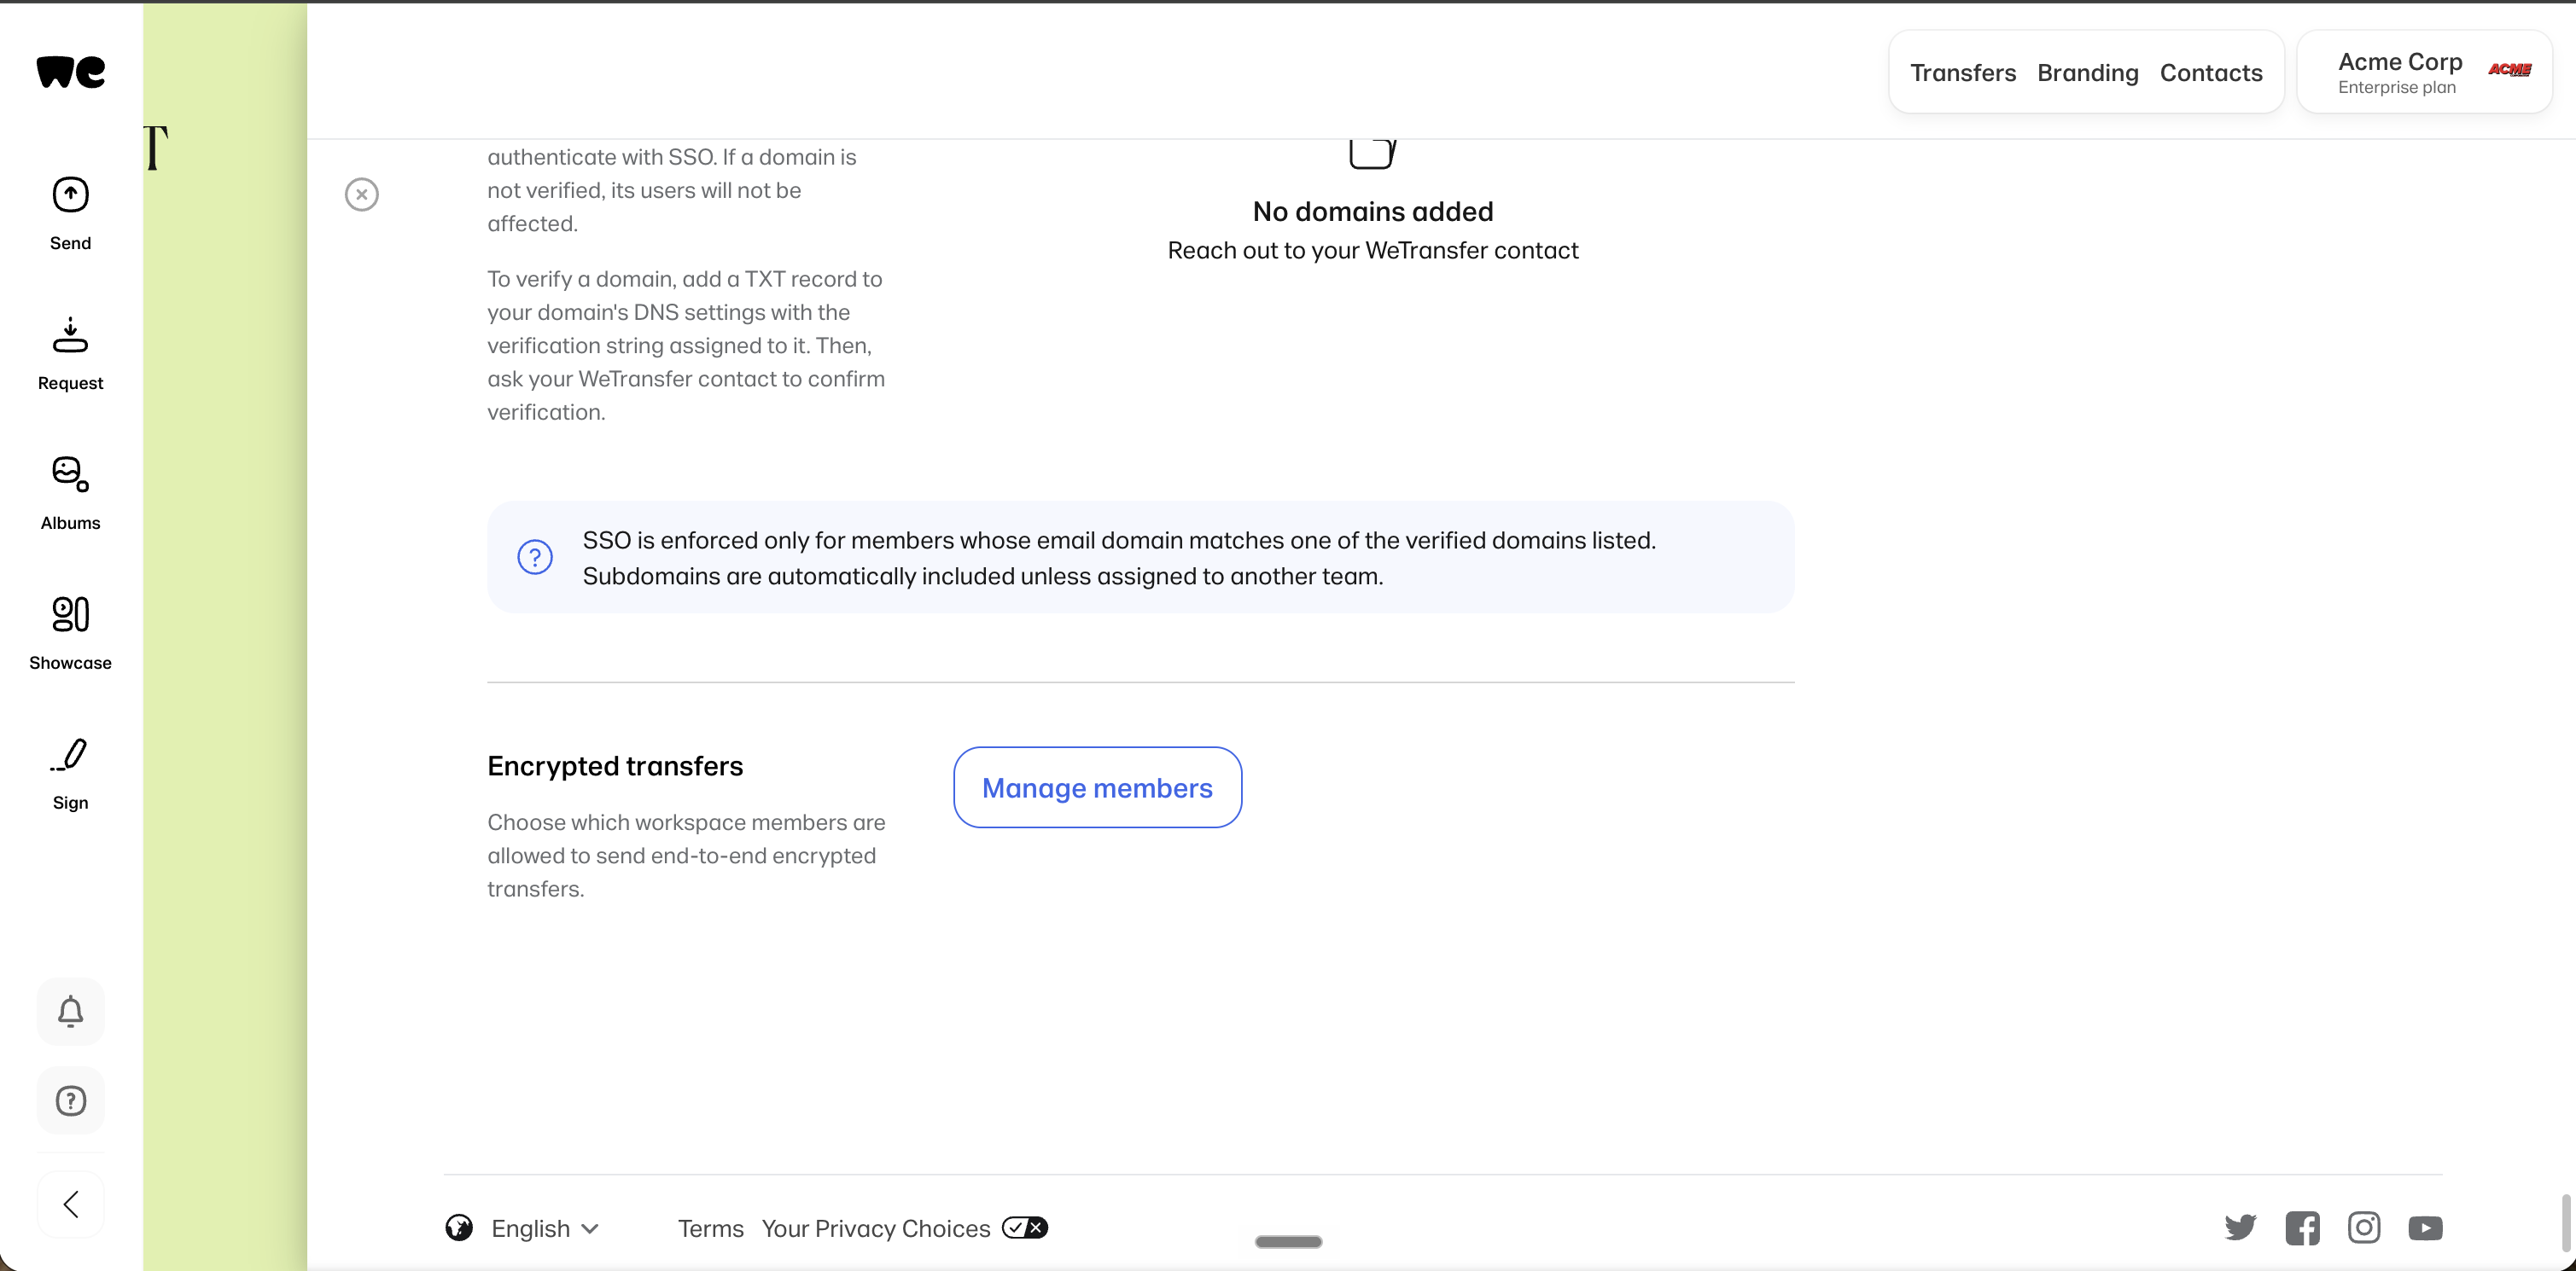
Task: Click the WeTransfer logo
Action: pyautogui.click(x=70, y=71)
